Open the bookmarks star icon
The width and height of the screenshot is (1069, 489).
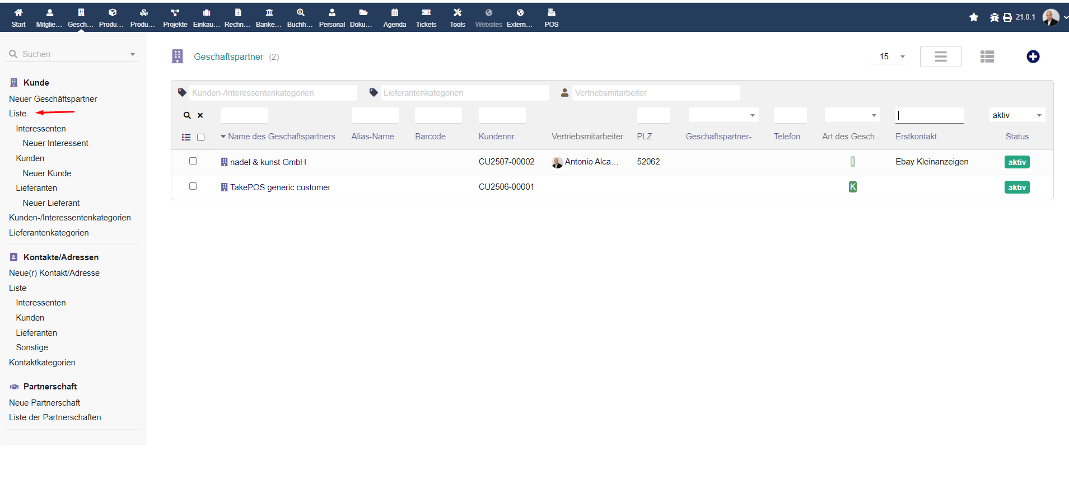point(973,17)
